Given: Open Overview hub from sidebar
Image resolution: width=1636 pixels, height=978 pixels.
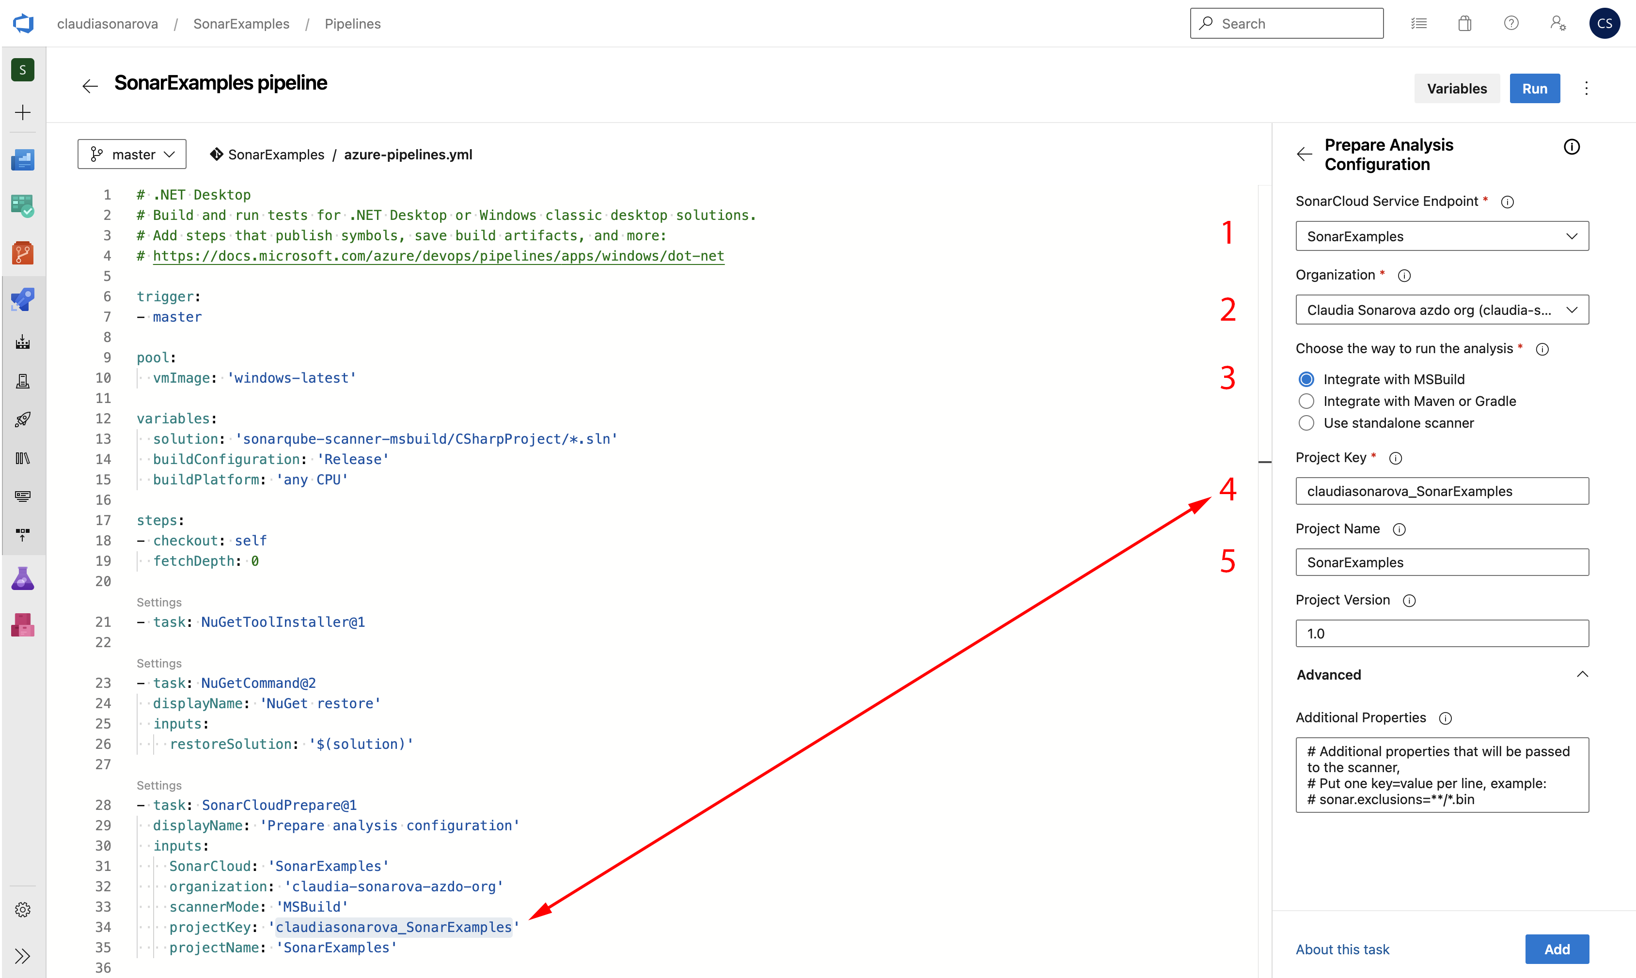Looking at the screenshot, I should [x=23, y=159].
